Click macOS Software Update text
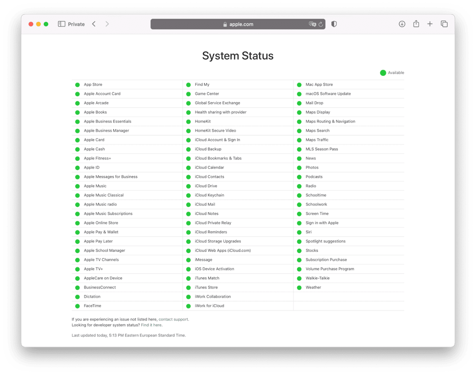Image resolution: width=476 pixels, height=375 pixels. pos(328,94)
